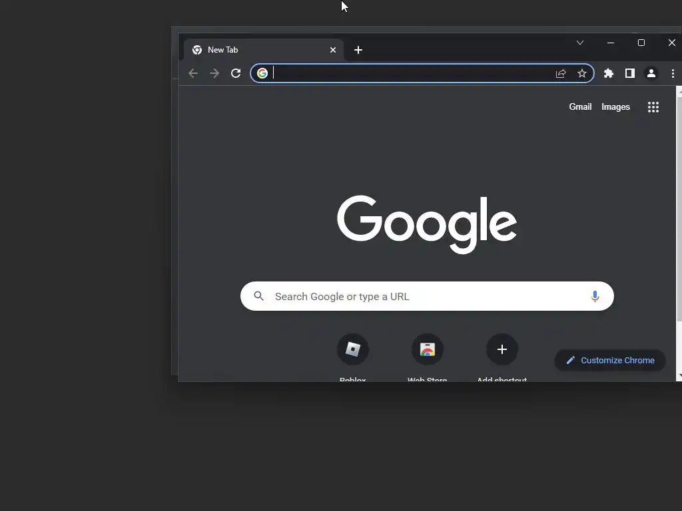This screenshot has height=511, width=682.
Task: Go forward using the forward arrow
Action: 214,73
